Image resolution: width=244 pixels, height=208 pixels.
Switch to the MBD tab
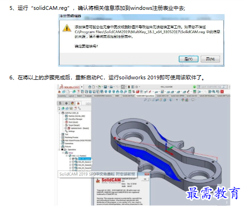point(117,96)
